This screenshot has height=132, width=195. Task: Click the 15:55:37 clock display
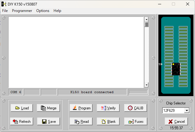coord(176,128)
